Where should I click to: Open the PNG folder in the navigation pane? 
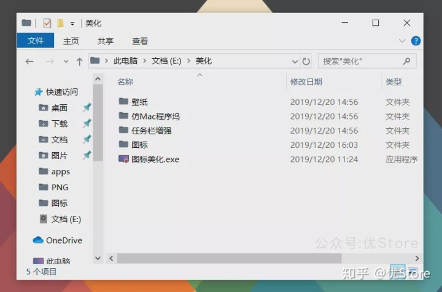pos(60,187)
